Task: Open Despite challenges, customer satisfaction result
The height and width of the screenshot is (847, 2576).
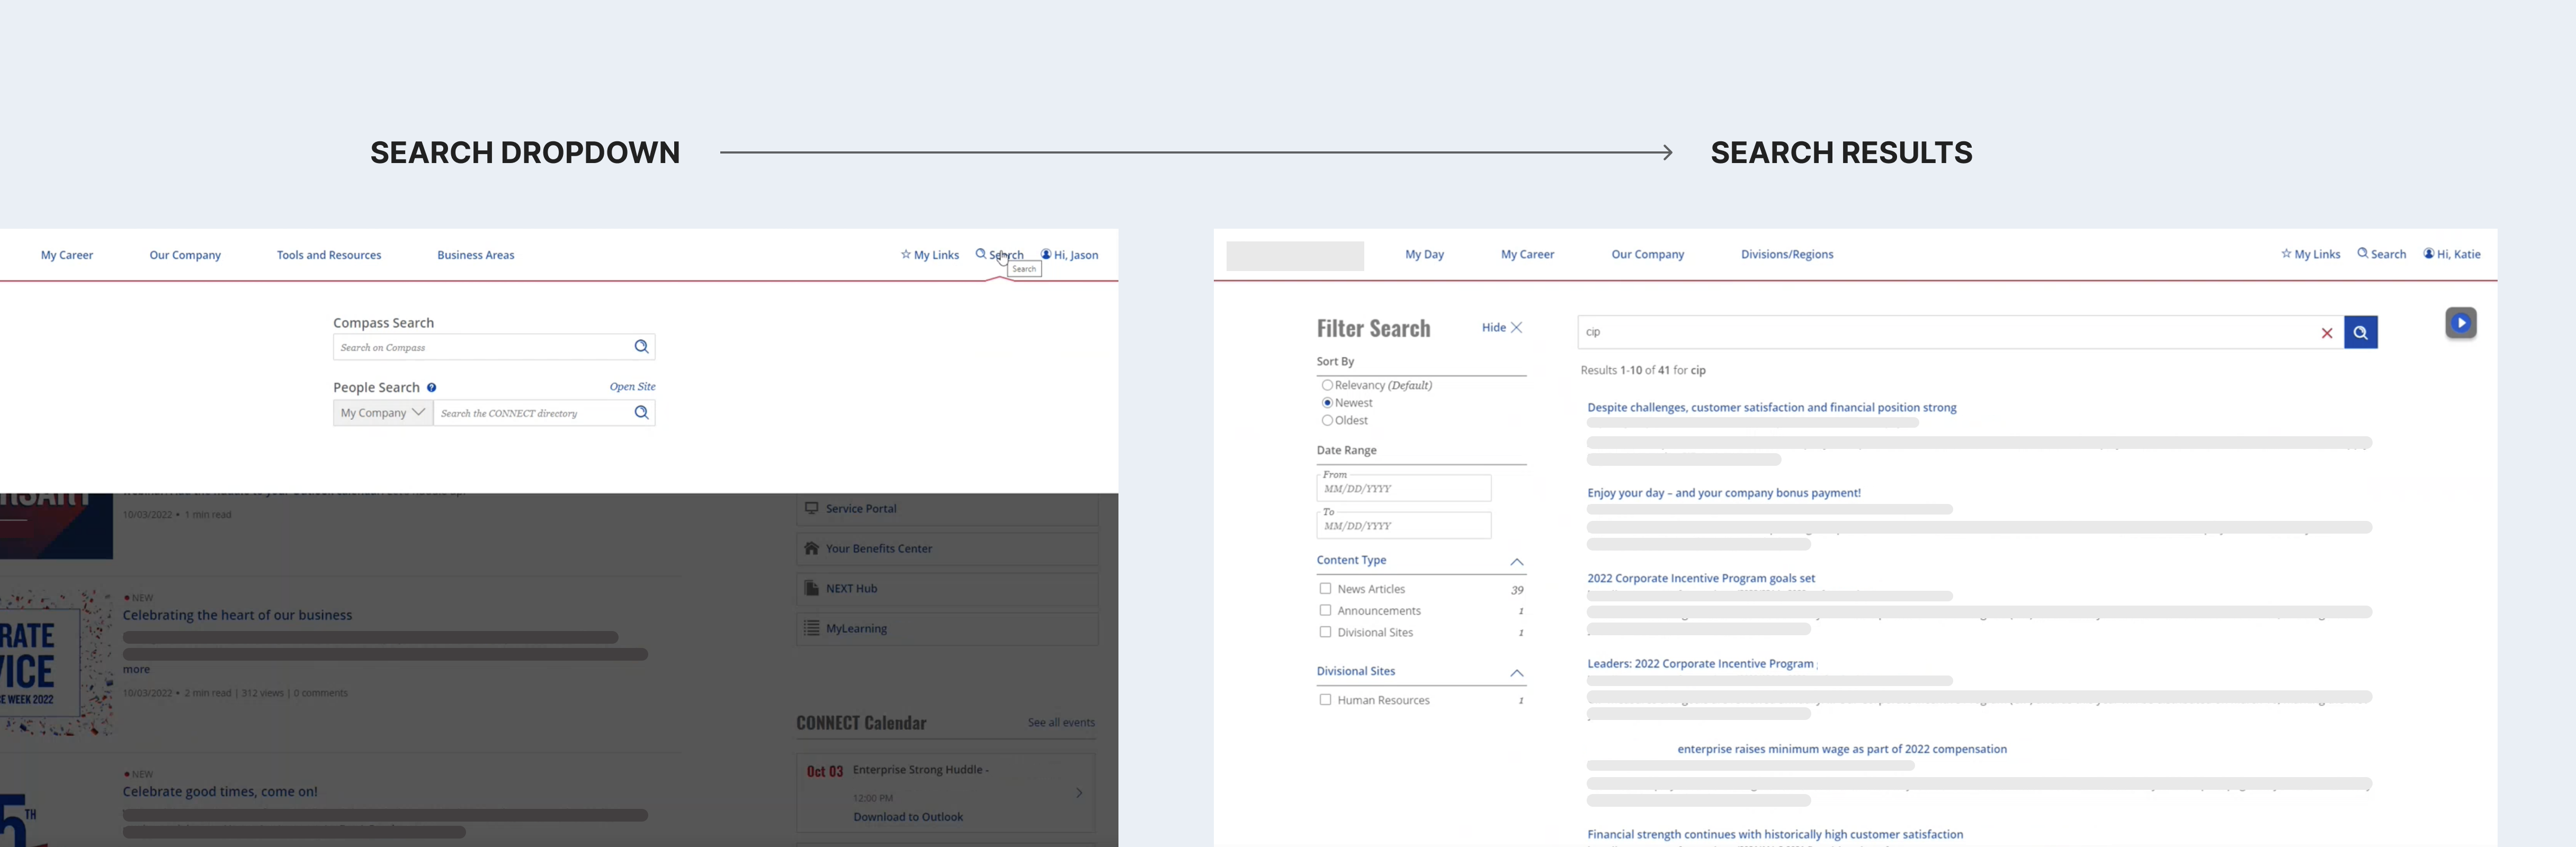Action: click(1771, 407)
